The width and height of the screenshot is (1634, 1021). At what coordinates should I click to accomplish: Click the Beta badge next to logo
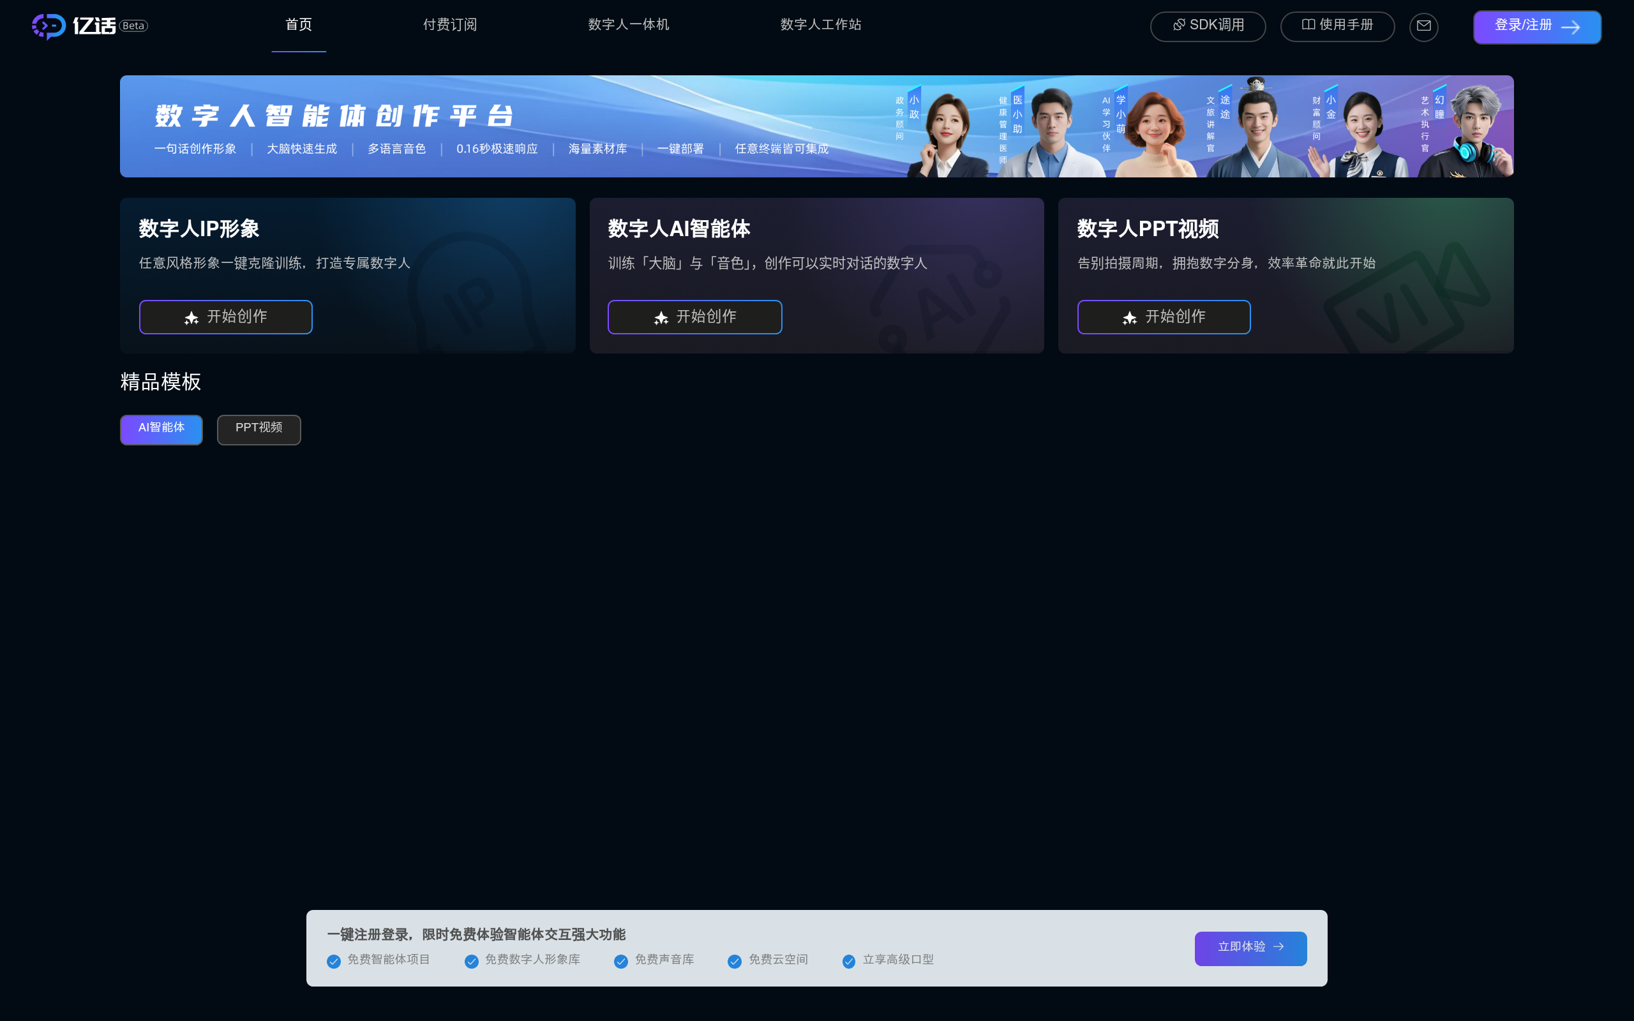tap(133, 26)
